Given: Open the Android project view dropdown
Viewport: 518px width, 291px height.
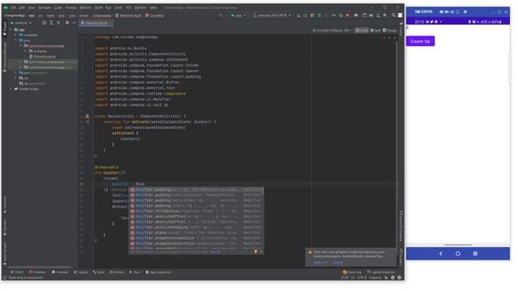Looking at the screenshot, I should (21, 23).
